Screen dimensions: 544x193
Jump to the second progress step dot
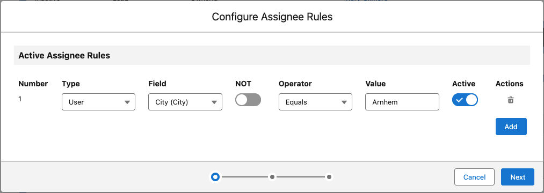pos(272,177)
